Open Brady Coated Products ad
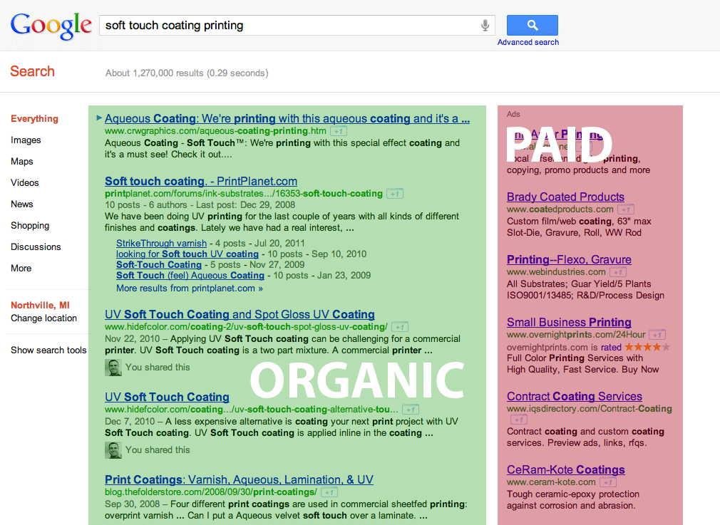720x525 pixels. [565, 197]
